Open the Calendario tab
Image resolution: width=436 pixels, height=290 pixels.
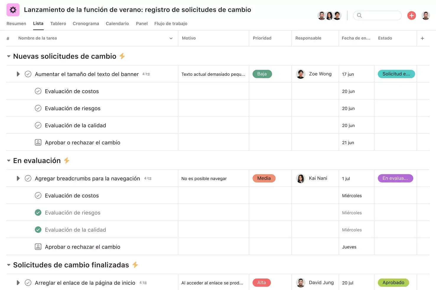tap(117, 24)
